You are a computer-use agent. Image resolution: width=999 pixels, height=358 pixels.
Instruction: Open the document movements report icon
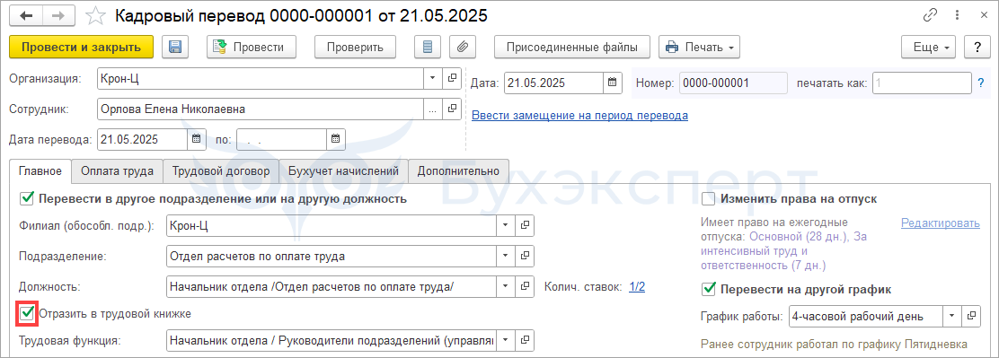pyautogui.click(x=428, y=47)
